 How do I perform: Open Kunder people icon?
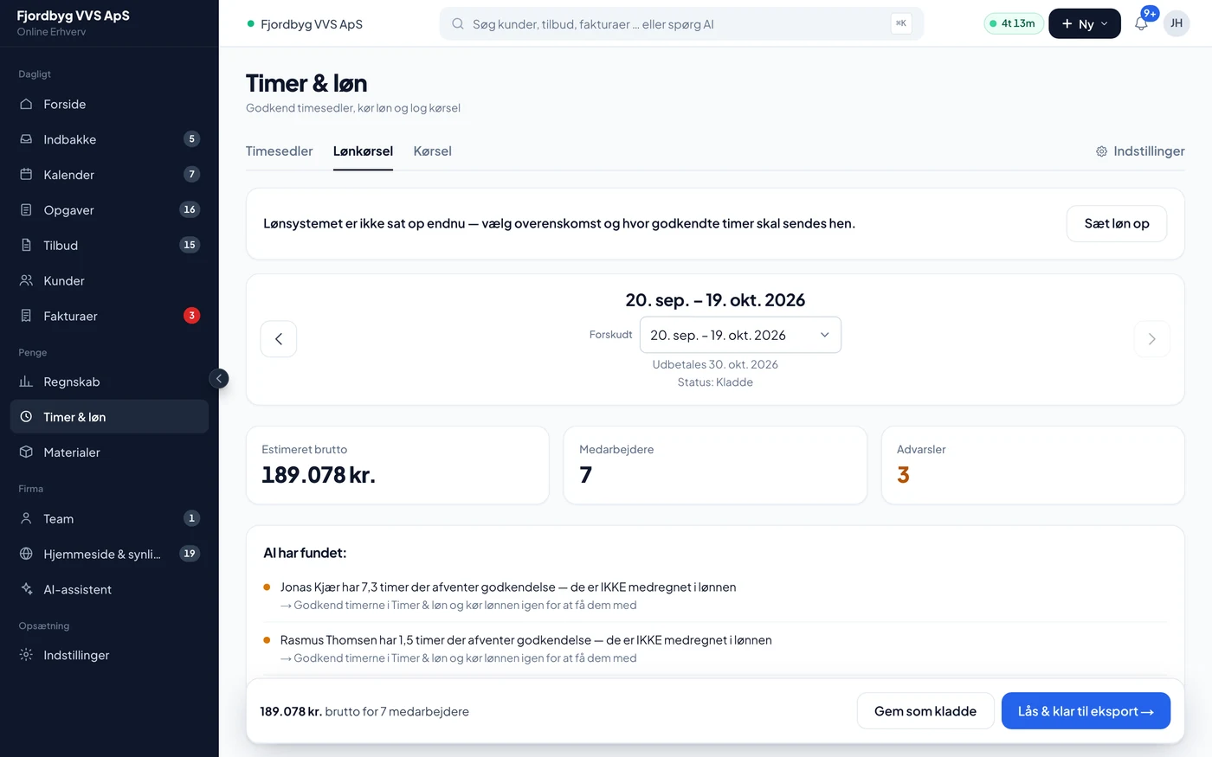pyautogui.click(x=26, y=280)
